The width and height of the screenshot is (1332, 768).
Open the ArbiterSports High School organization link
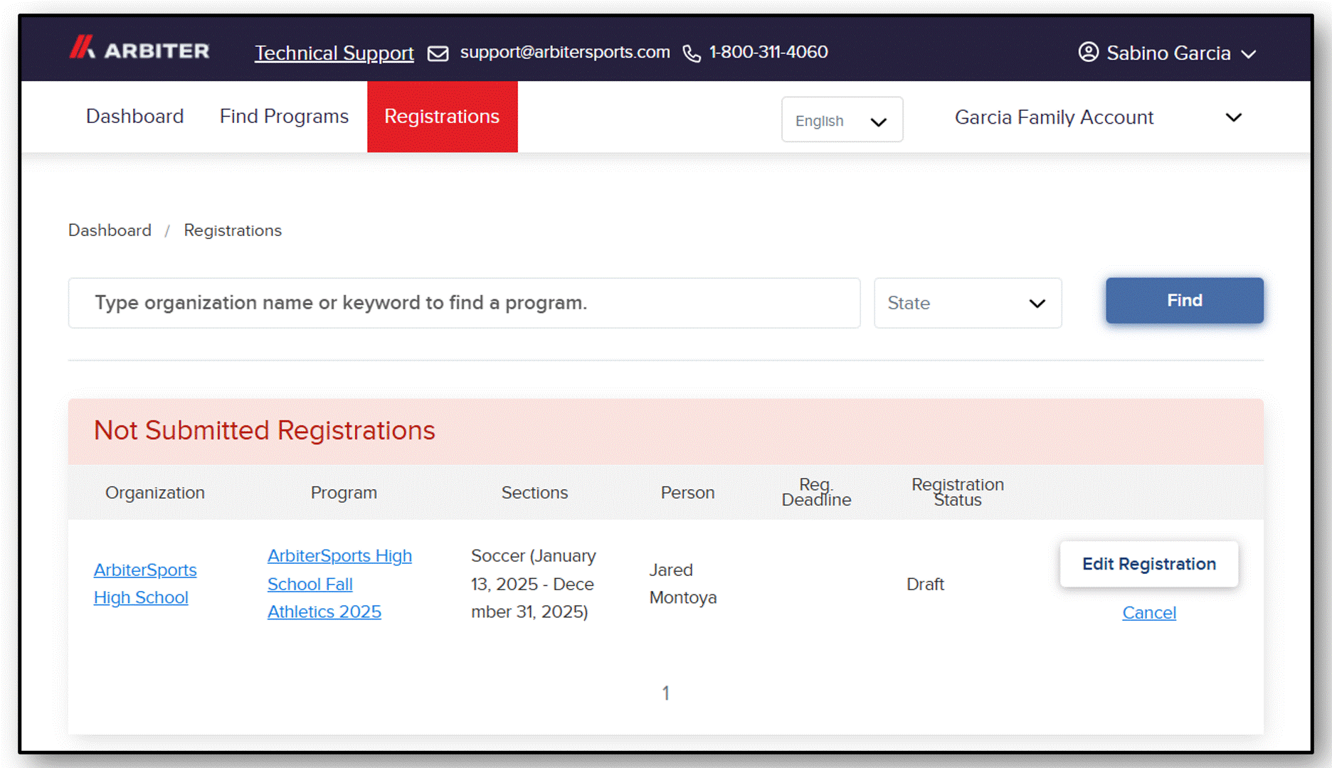pos(145,584)
